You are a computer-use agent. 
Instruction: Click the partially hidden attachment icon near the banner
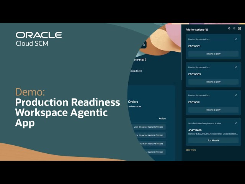click(144, 45)
